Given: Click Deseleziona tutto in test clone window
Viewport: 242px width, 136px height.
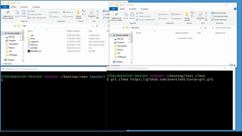Looking at the screenshot, I should point(219,16).
